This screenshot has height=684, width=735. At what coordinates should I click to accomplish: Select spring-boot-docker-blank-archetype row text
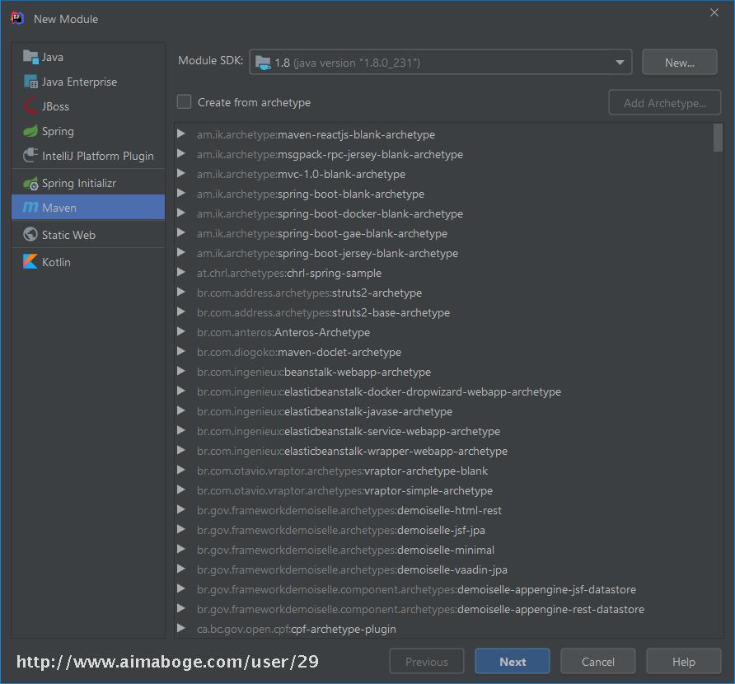coord(330,213)
